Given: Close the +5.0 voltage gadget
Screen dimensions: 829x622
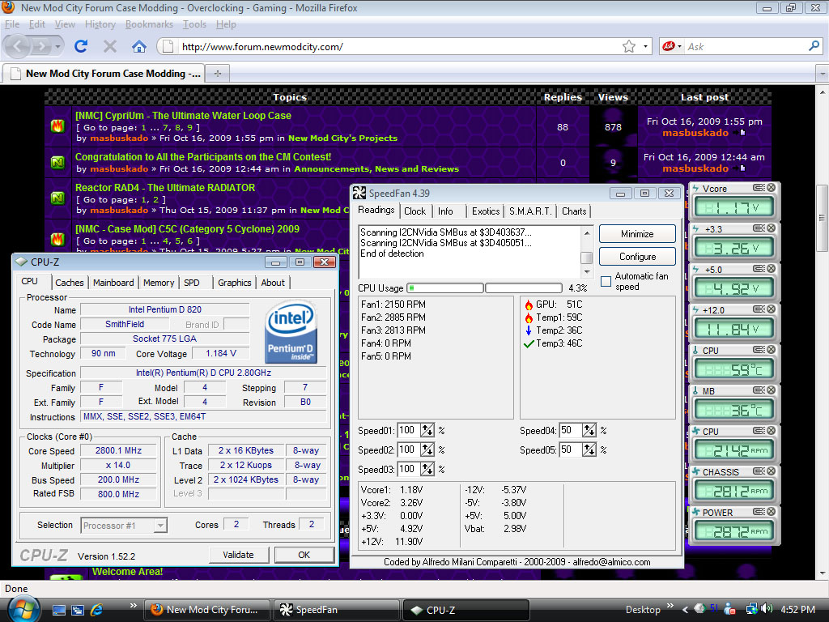Looking at the screenshot, I should [771, 269].
